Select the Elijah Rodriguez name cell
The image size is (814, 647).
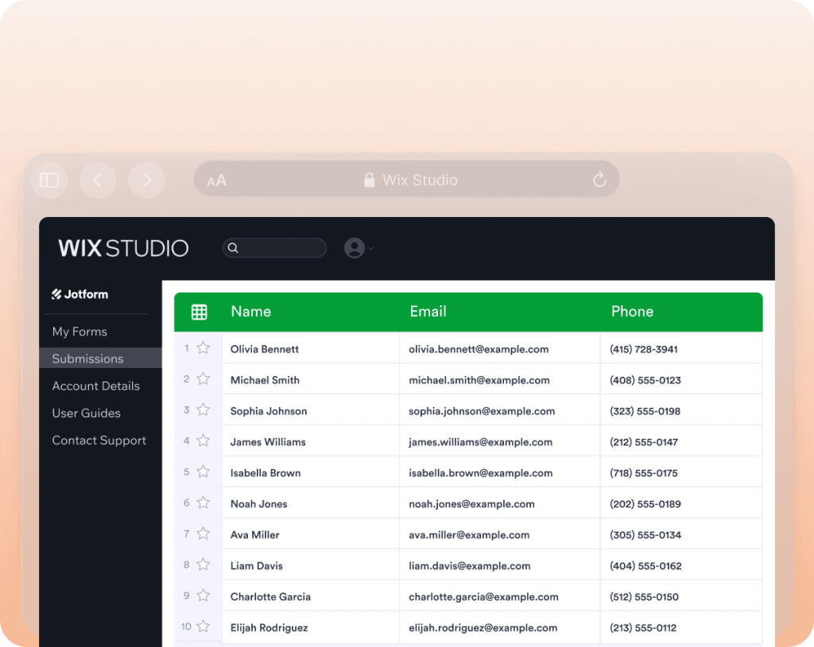click(311, 627)
